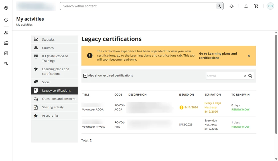Image resolution: width=278 pixels, height=161 pixels.
Task: Click the scroll down arrow of scrollbar
Action: tap(276, 159)
